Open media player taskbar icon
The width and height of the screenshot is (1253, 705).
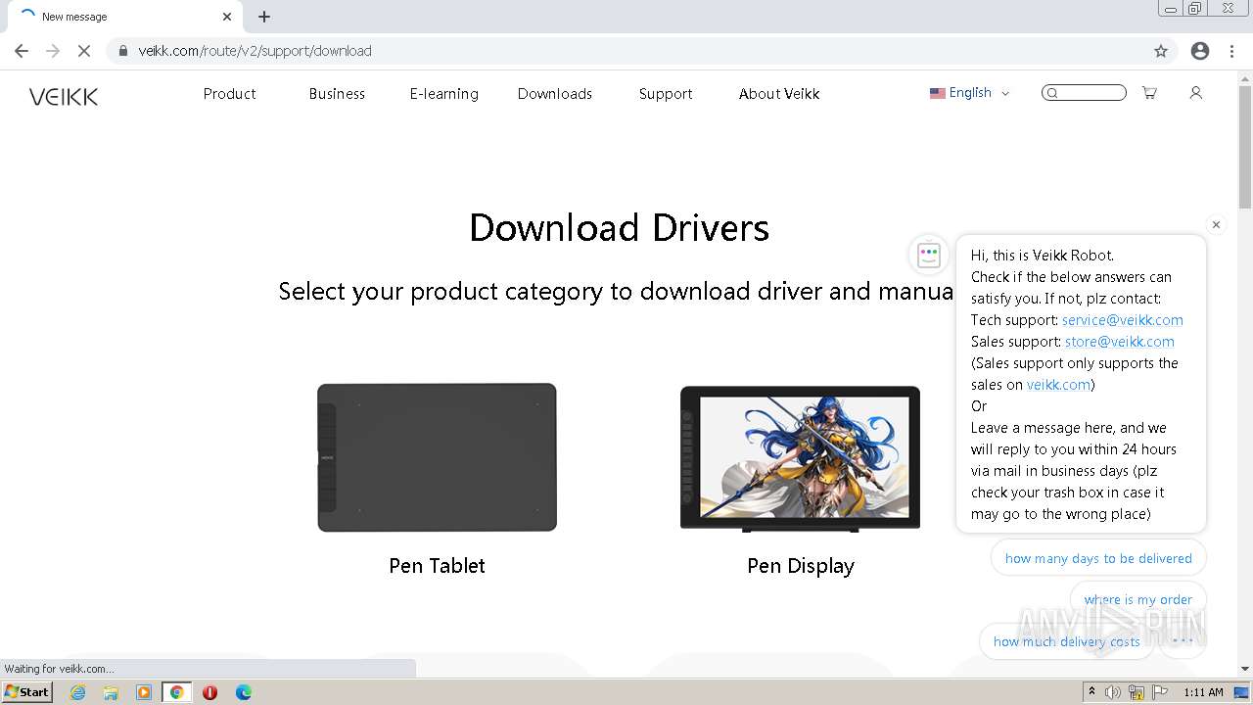144,692
